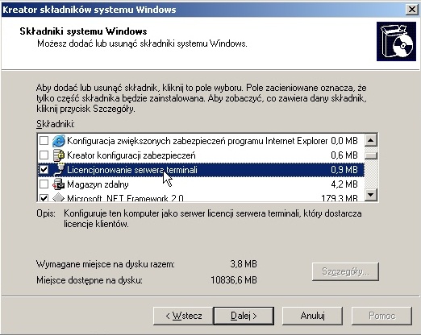421x335 pixels.
Task: Uncheck Microsoft .NET Framework 2.0 checkbox
Action: tap(44, 198)
